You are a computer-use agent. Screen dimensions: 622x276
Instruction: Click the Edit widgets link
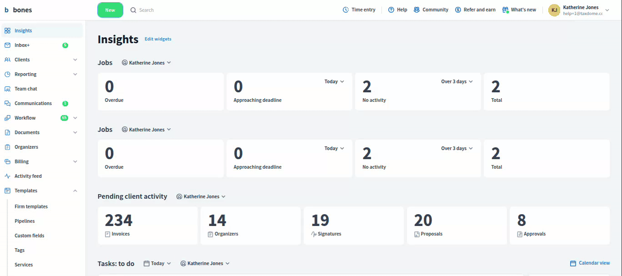coord(158,39)
